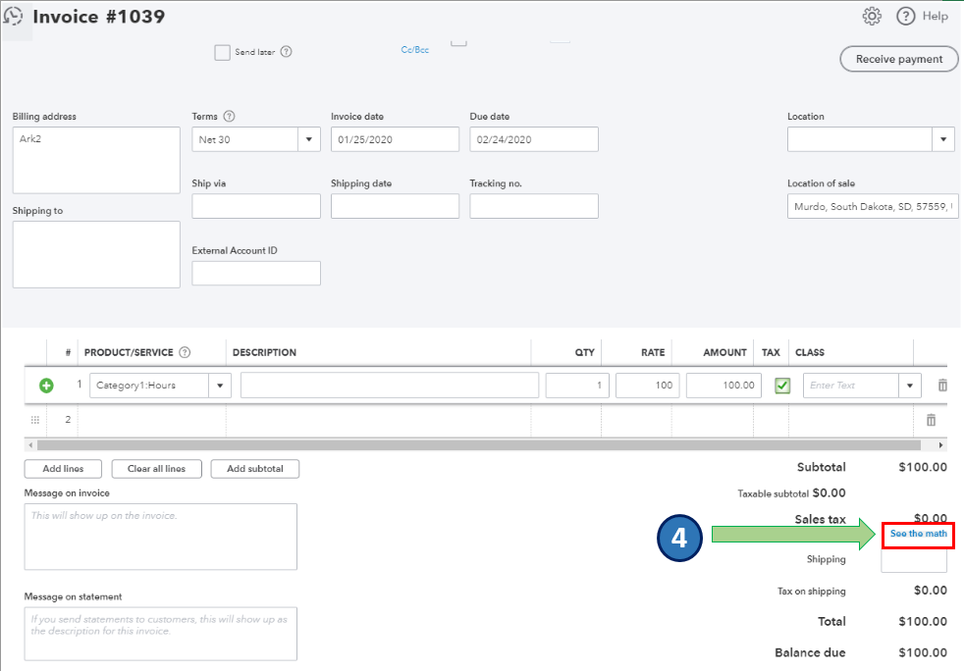This screenshot has height=671, width=964.
Task: Click the Help text link
Action: (x=936, y=16)
